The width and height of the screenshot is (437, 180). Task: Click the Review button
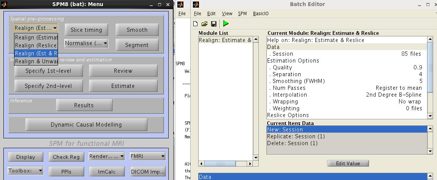pos(123,71)
